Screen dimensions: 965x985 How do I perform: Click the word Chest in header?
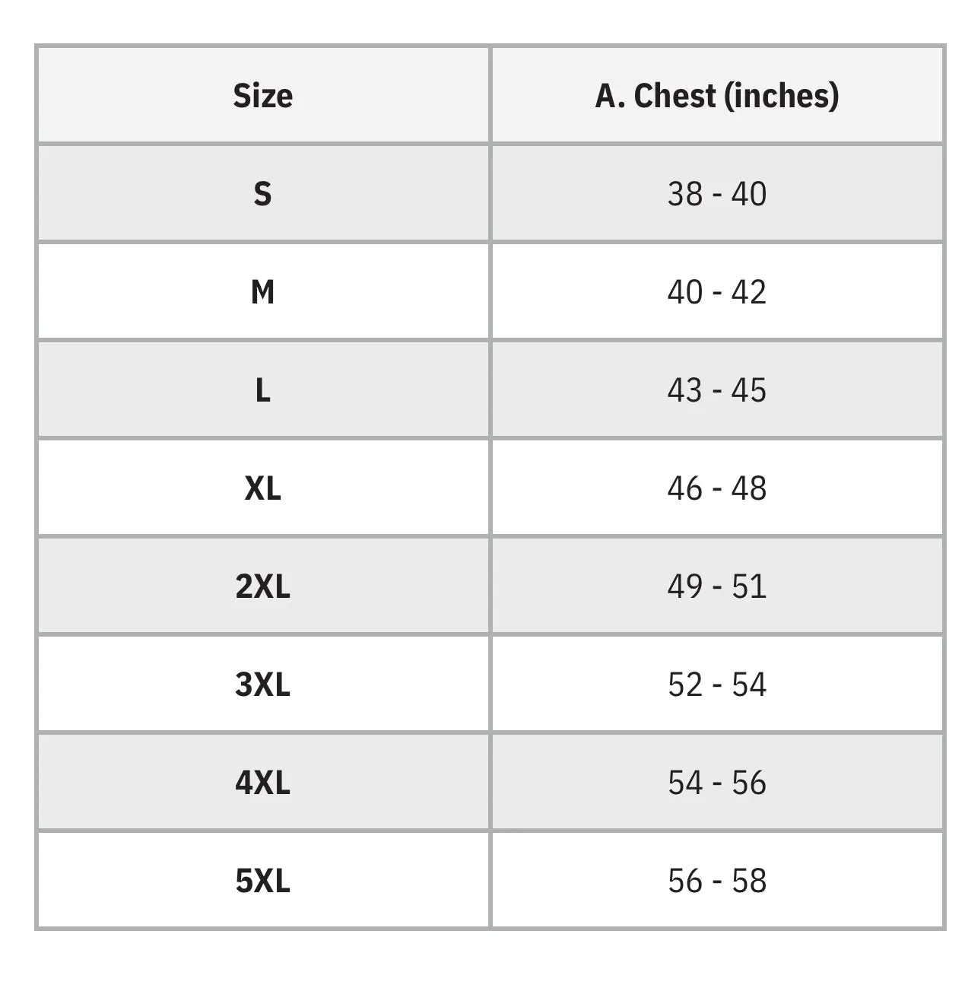[675, 95]
